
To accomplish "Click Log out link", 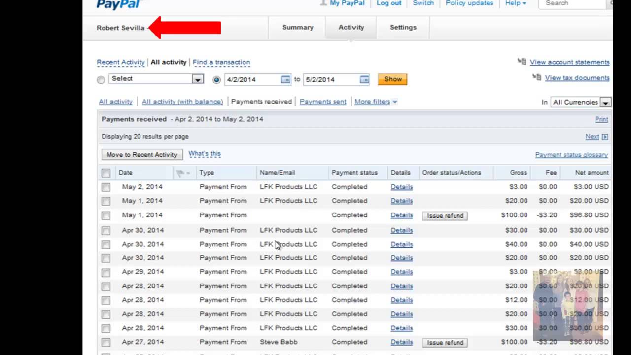I will [x=389, y=3].
